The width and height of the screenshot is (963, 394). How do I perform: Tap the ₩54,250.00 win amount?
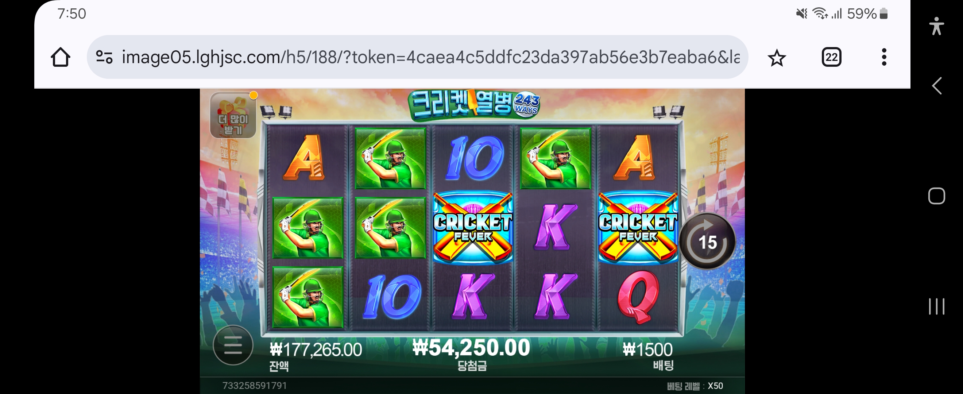click(471, 347)
